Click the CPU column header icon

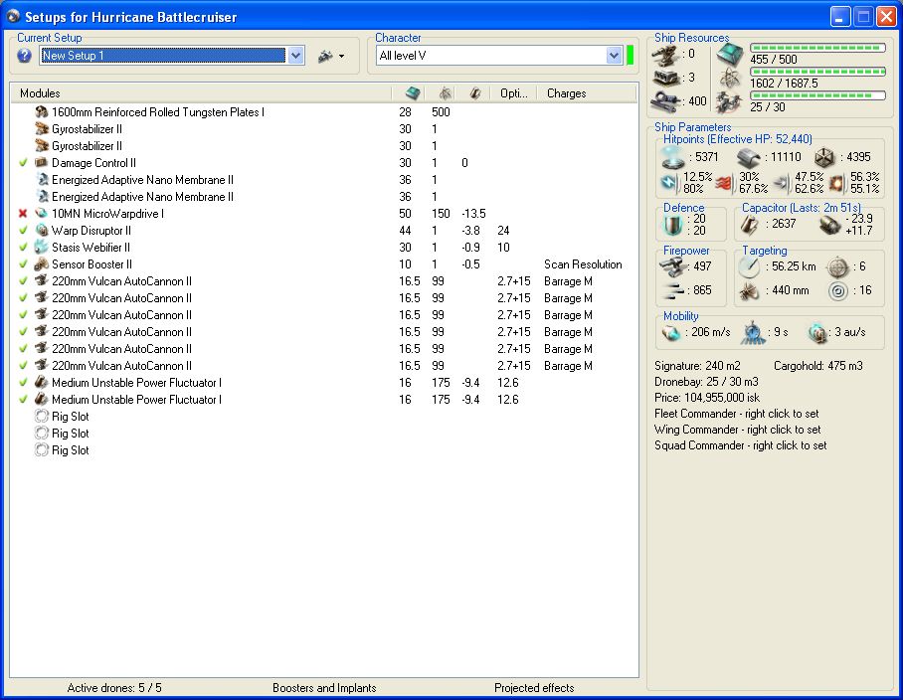point(413,93)
